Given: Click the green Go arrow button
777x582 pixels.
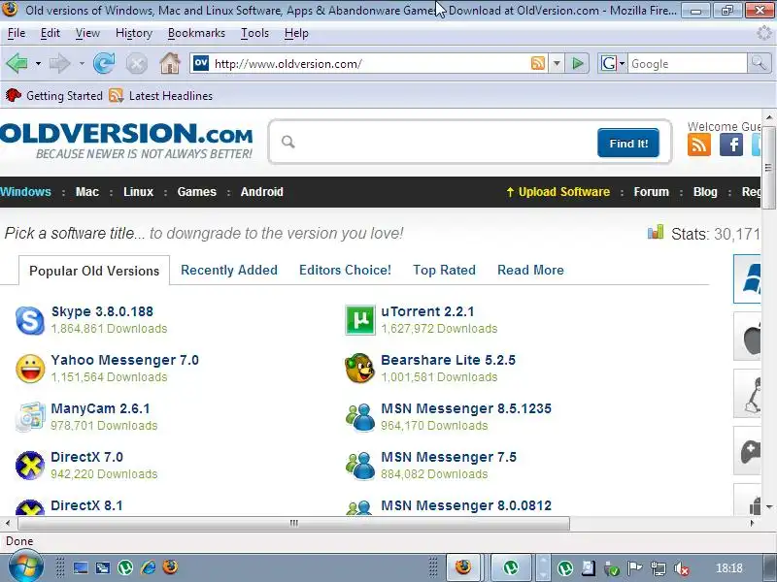Looking at the screenshot, I should 577,63.
